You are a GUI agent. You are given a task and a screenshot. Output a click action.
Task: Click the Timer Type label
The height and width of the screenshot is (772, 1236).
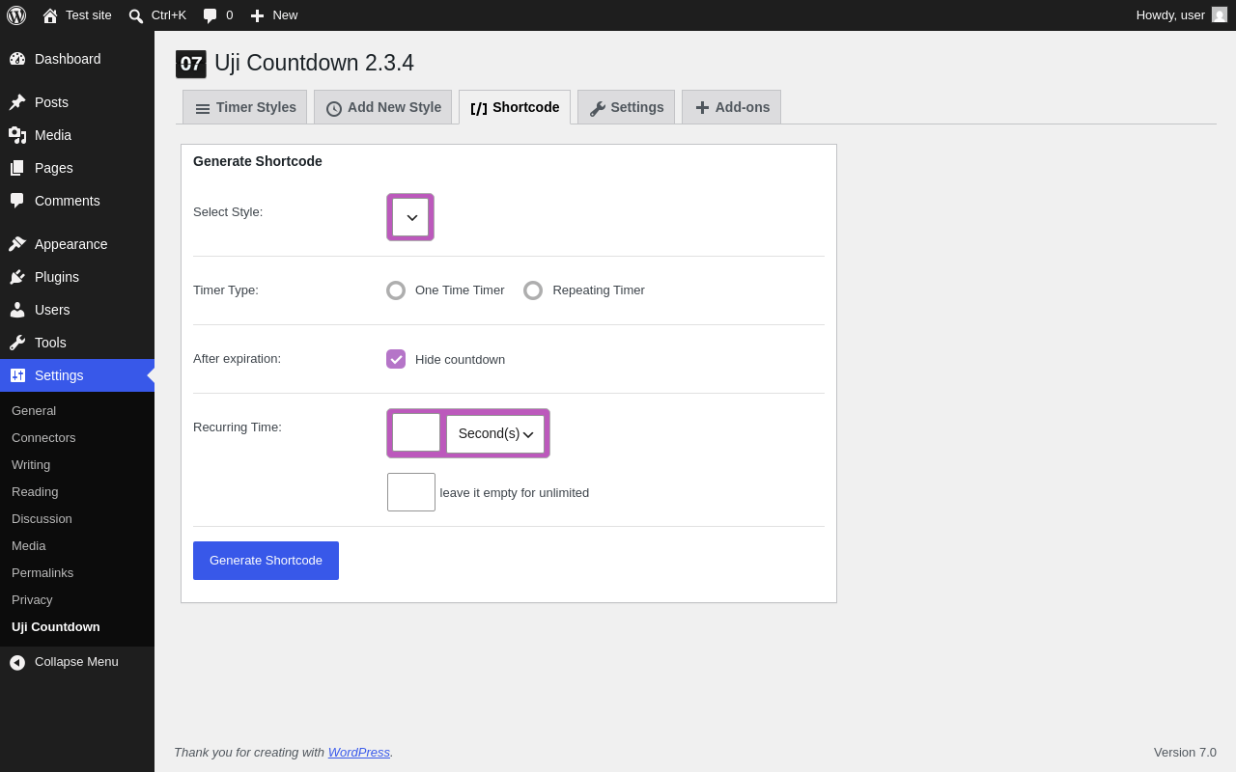[x=226, y=290]
